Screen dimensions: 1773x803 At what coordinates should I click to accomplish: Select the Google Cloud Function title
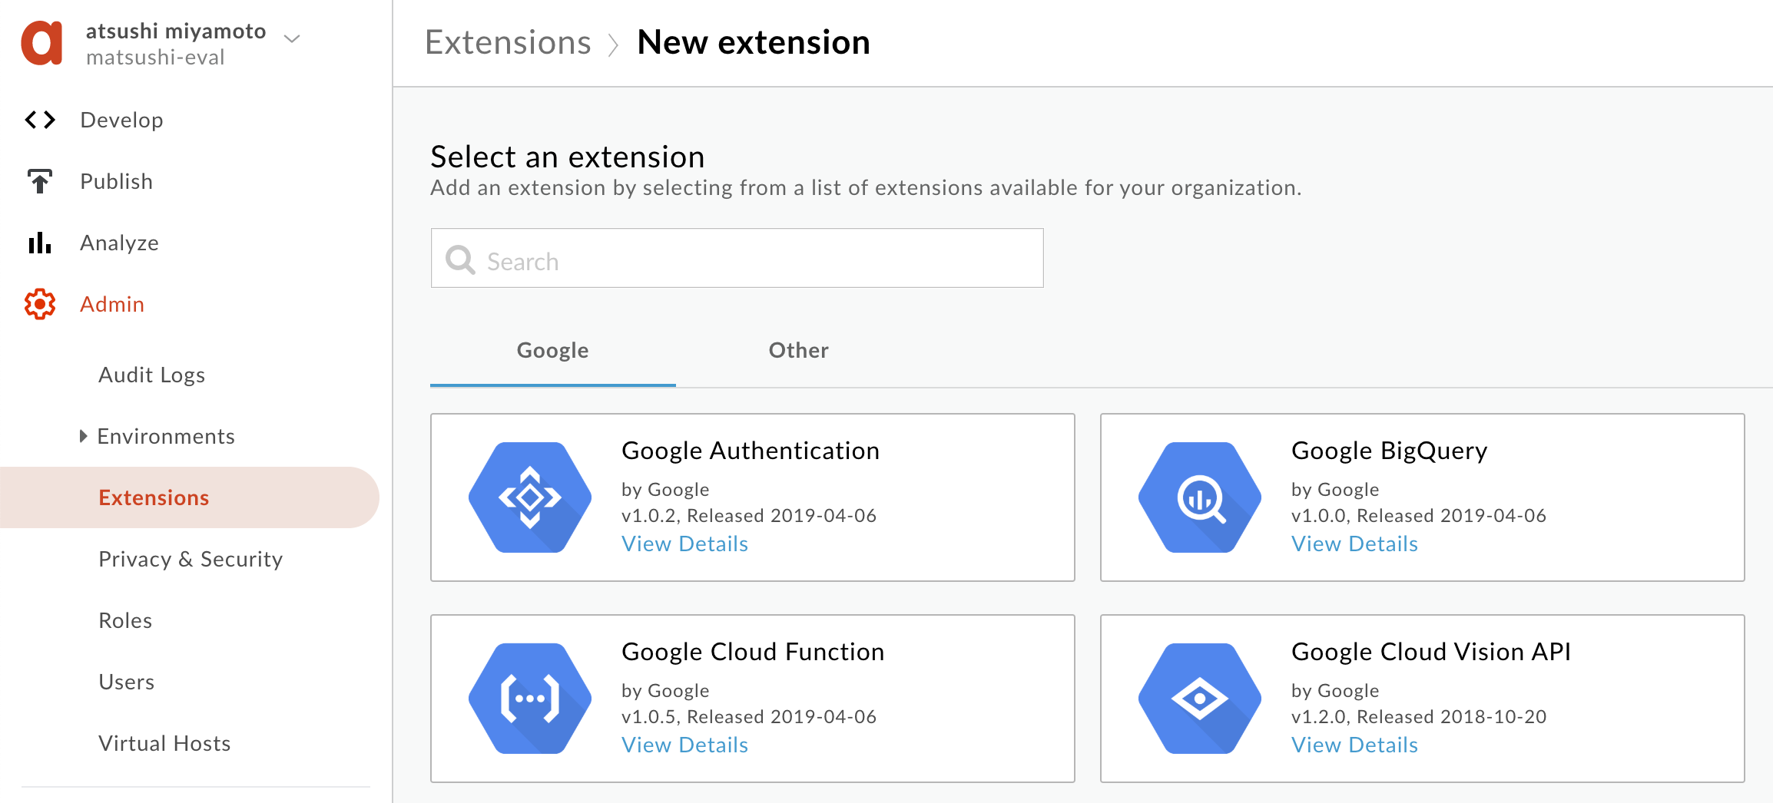(x=753, y=652)
